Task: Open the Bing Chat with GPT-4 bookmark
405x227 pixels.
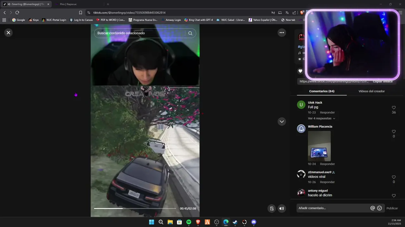Action: click(198, 20)
